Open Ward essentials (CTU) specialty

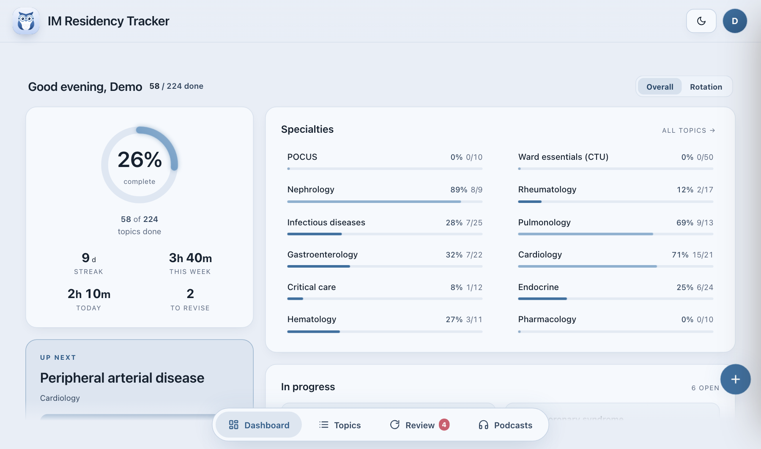tap(616, 162)
